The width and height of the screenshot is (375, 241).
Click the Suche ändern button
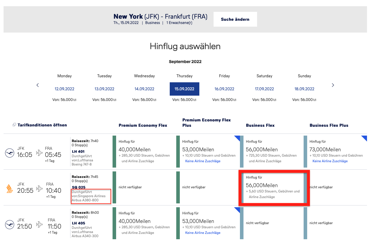click(x=235, y=19)
